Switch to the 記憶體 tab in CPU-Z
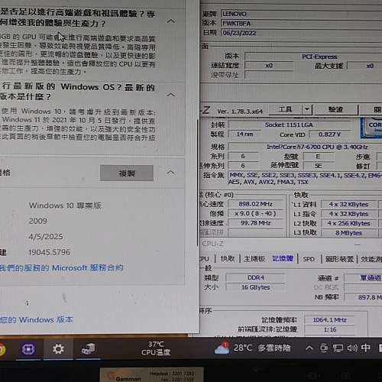Screen dimensions: 382x382 [283, 259]
